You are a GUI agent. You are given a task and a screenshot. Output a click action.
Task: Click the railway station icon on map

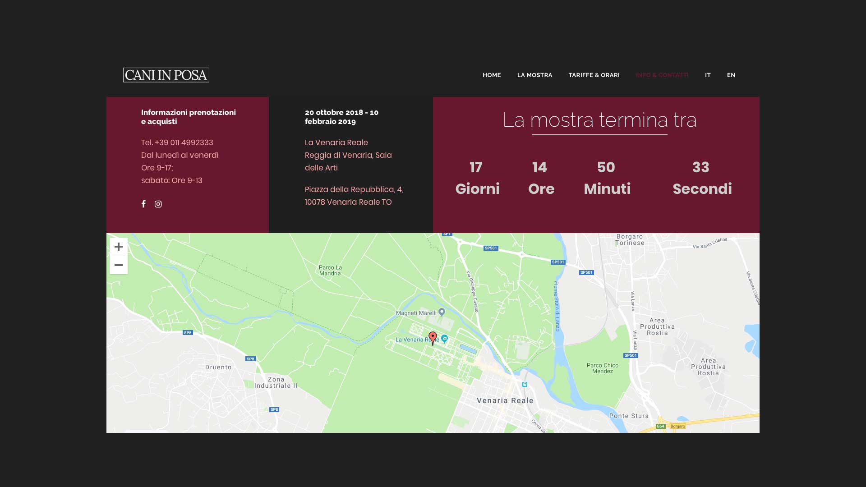[x=525, y=385]
